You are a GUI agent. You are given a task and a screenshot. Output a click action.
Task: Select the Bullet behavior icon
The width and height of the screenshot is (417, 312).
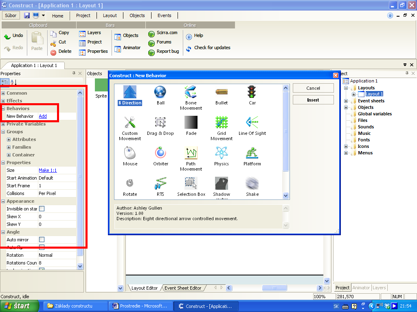(222, 93)
